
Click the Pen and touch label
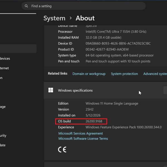pos(69,61)
